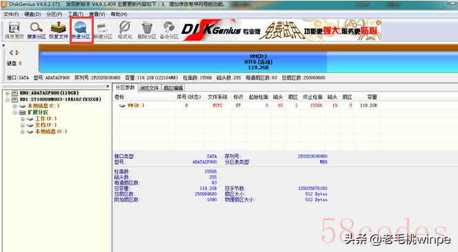The width and height of the screenshot is (458, 252).
Task: Close the left disk tree panel
Action: (108, 86)
